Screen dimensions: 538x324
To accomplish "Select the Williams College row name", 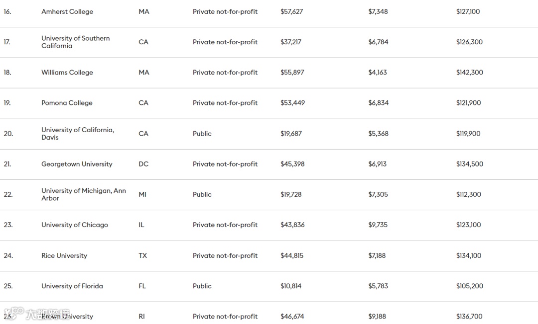I will 67,72.
